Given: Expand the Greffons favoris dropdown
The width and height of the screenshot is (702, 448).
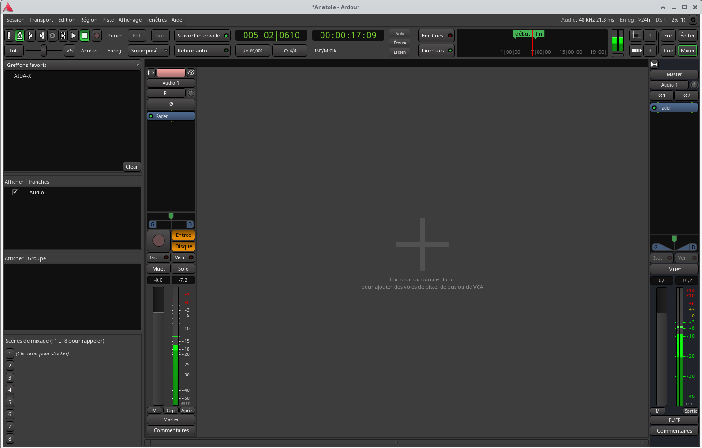Looking at the screenshot, I should (x=73, y=65).
